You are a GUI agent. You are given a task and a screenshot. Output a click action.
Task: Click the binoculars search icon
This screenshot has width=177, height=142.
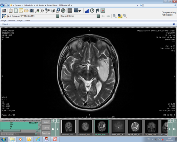97,11
